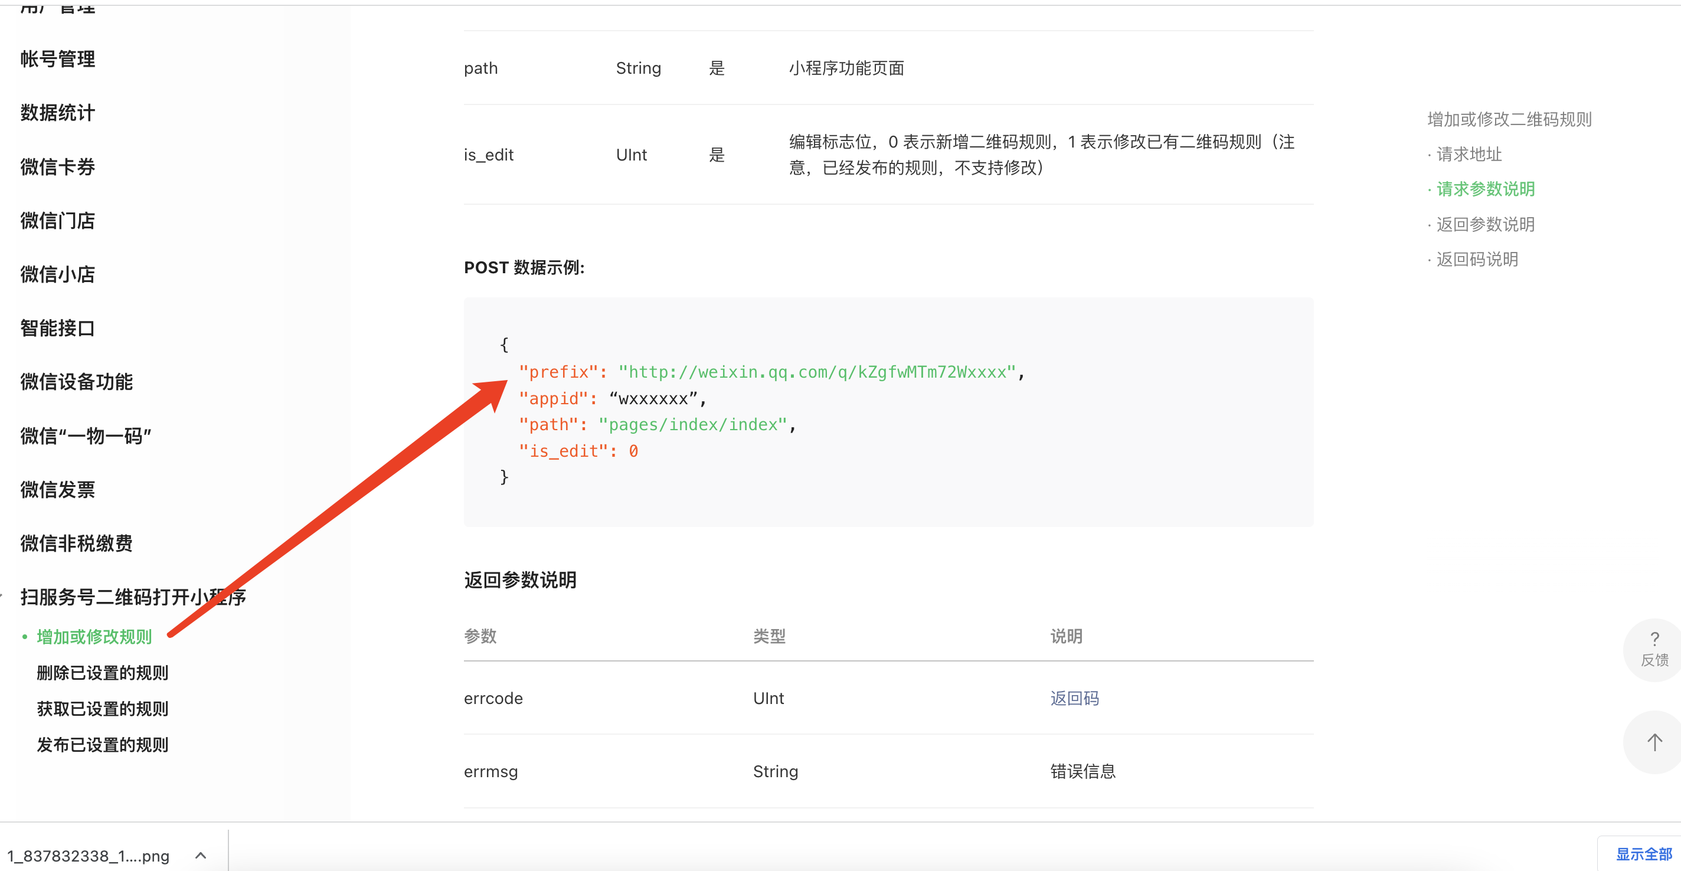This screenshot has height=871, width=1681.
Task: Open 增加或修改规则 sidebar item
Action: (94, 637)
